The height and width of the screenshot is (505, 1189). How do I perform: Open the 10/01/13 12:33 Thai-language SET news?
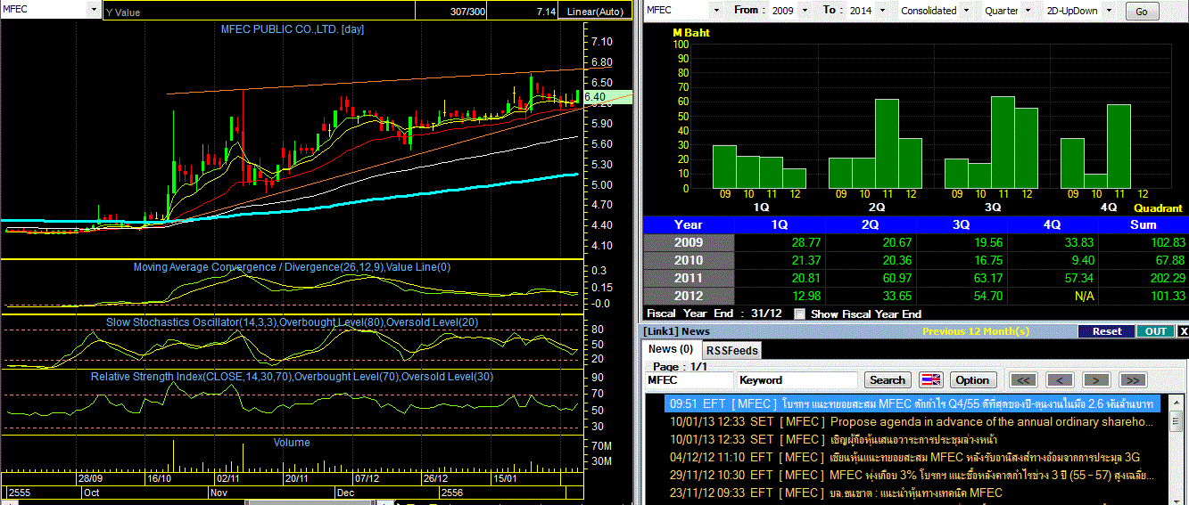coord(912,439)
